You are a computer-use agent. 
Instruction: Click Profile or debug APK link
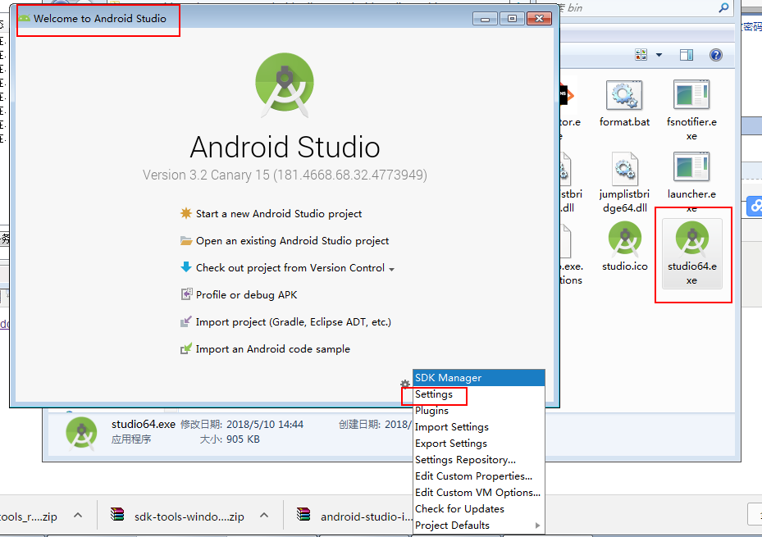(x=246, y=294)
